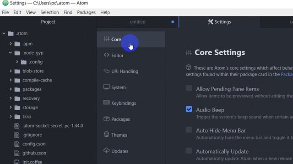The width and height of the screenshot is (293, 164).
Task: Click the config.cson file icon
Action: coord(17,144)
